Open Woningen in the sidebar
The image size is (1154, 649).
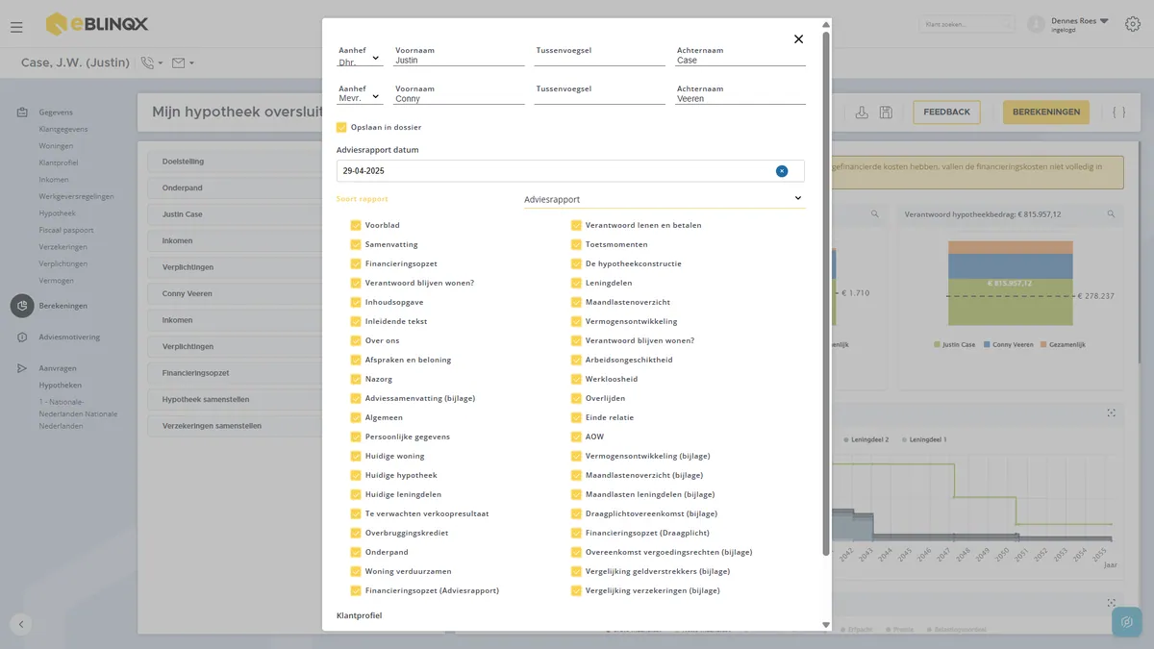[x=56, y=146]
